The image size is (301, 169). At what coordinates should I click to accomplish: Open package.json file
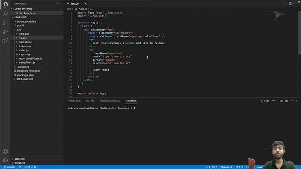click(x=25, y=75)
